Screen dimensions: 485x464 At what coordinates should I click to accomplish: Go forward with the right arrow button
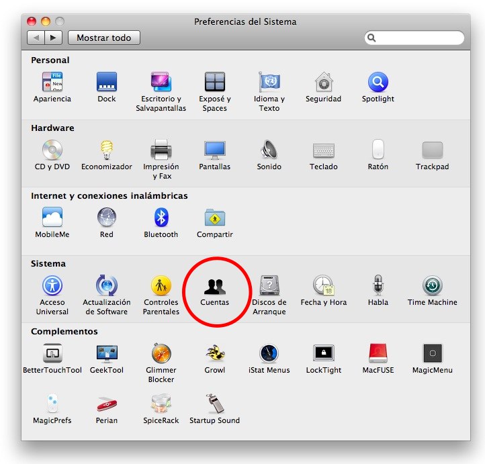coord(54,38)
